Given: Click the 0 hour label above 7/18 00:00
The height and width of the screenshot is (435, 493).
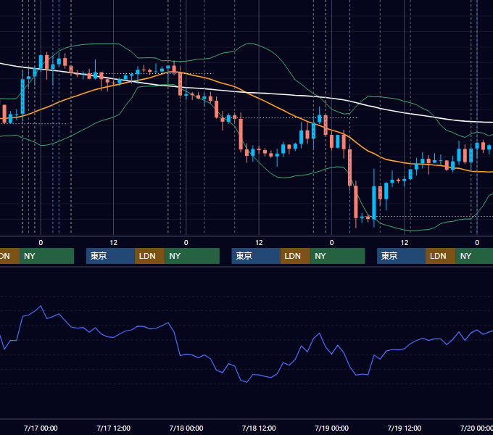Looking at the screenshot, I should click(x=186, y=243).
